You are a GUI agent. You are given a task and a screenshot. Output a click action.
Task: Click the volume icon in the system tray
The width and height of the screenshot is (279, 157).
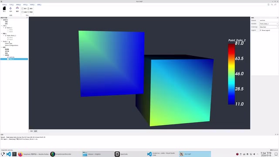click(x=254, y=154)
